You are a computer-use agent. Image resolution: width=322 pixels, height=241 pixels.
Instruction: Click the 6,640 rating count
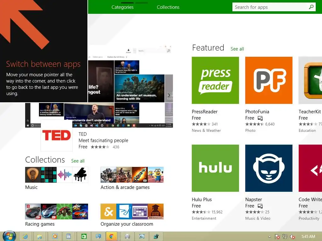(270, 124)
